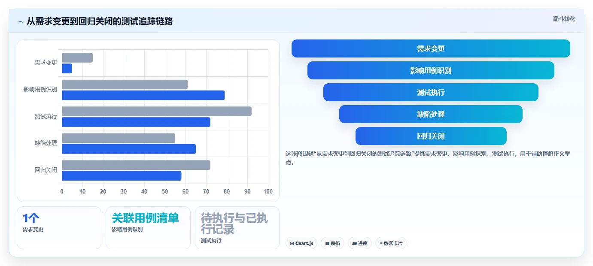593x266 pixels.
Task: Click the lightning icon beside the title
Action: point(20,21)
